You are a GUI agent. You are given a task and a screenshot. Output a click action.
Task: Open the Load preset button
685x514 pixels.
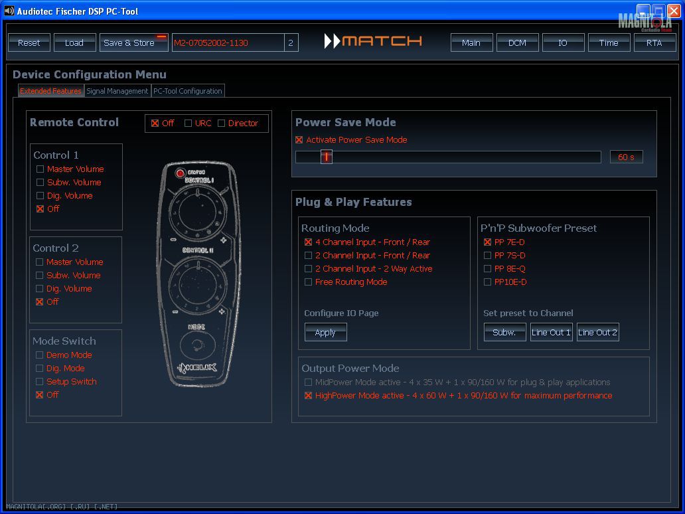tap(74, 43)
